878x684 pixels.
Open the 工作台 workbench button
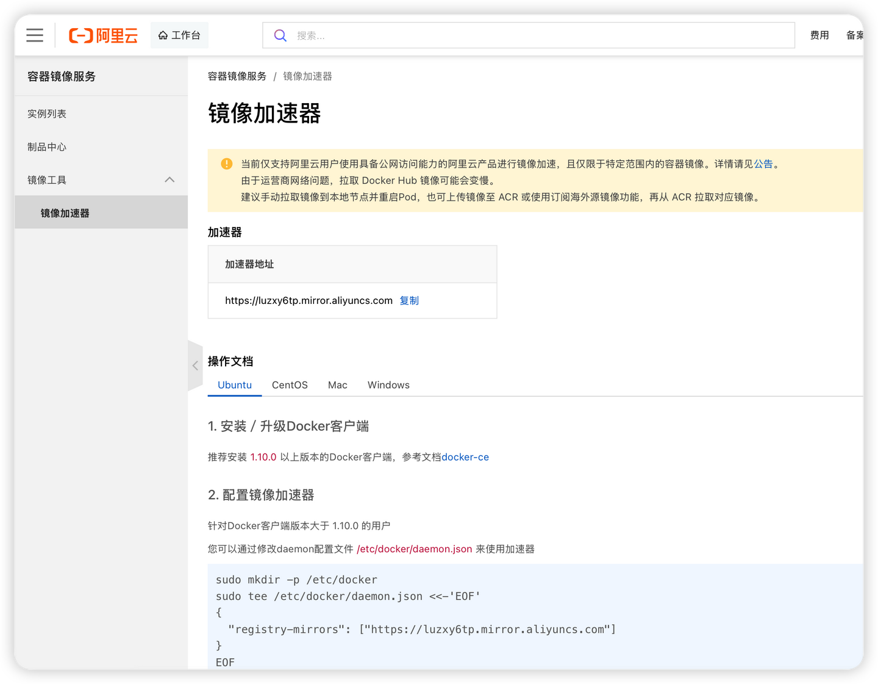[x=179, y=35]
